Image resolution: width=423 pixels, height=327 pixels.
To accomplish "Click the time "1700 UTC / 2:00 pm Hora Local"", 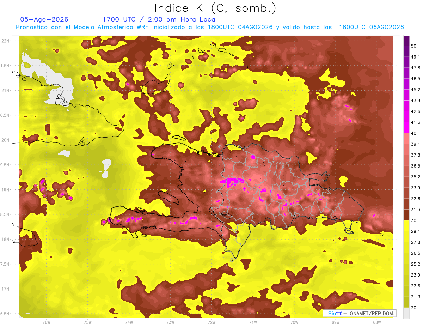I will pyautogui.click(x=160, y=19).
